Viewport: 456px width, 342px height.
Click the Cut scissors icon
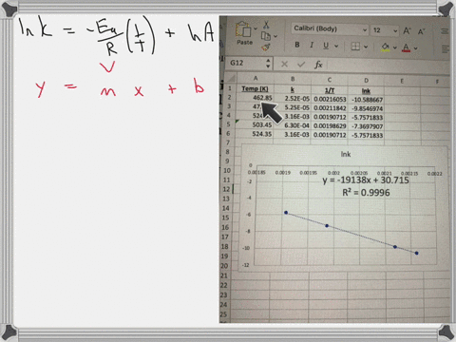[266, 25]
